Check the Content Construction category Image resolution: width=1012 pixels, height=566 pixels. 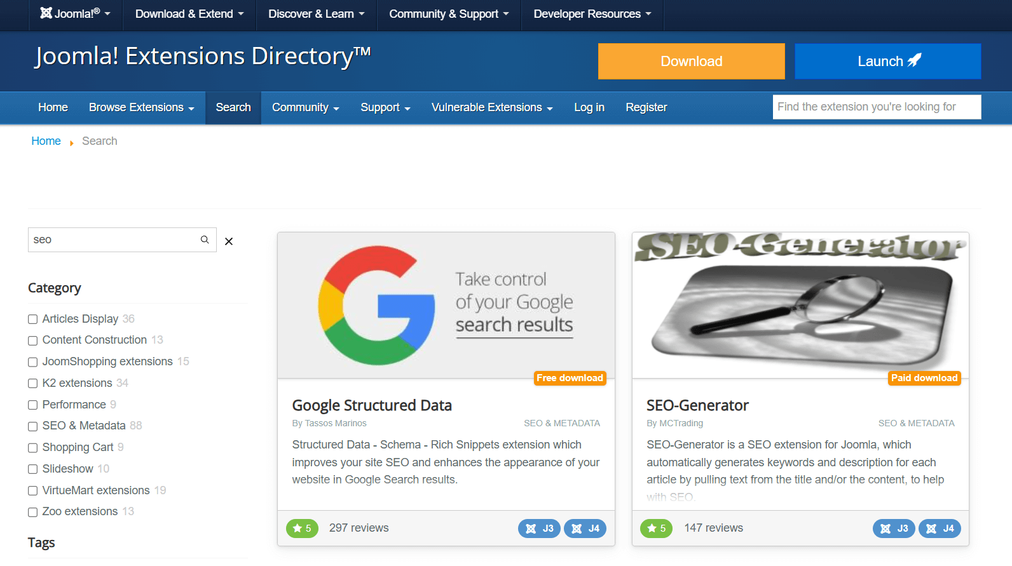[x=33, y=340]
